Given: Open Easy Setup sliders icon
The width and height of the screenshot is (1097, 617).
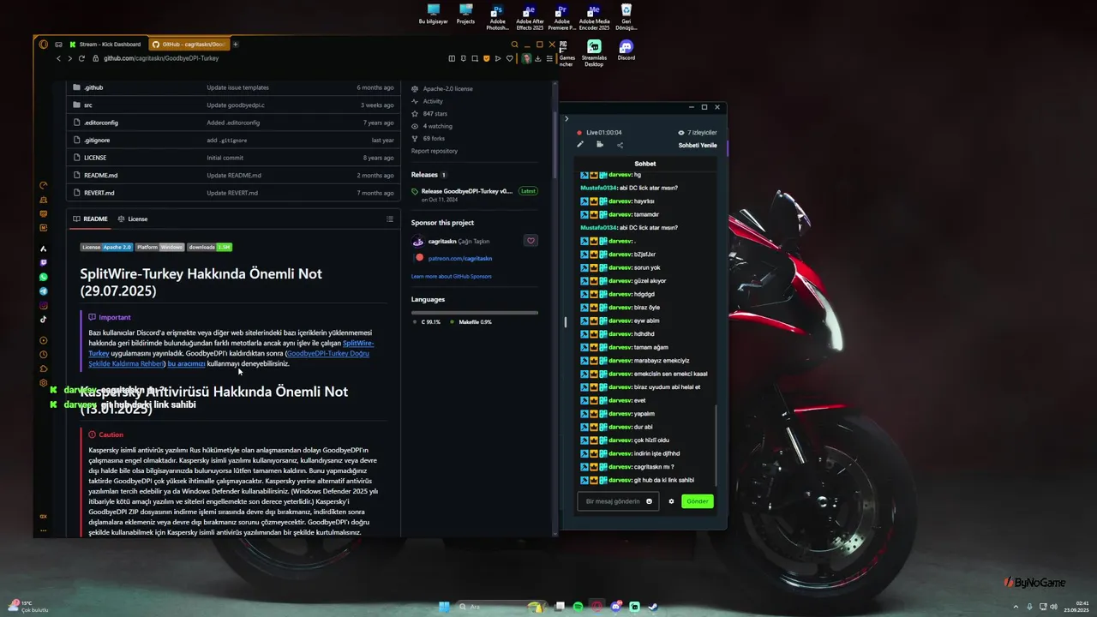Looking at the screenshot, I should pos(549,58).
